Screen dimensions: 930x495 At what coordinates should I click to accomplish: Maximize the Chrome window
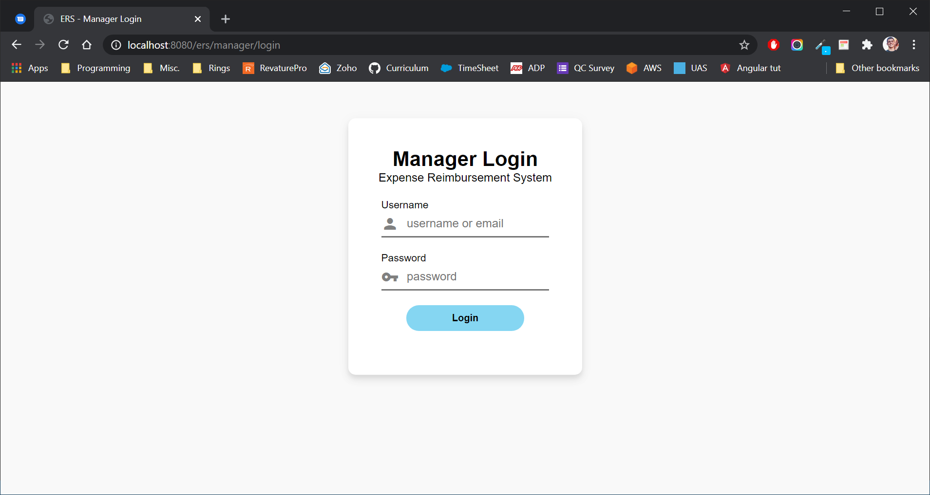point(880,11)
